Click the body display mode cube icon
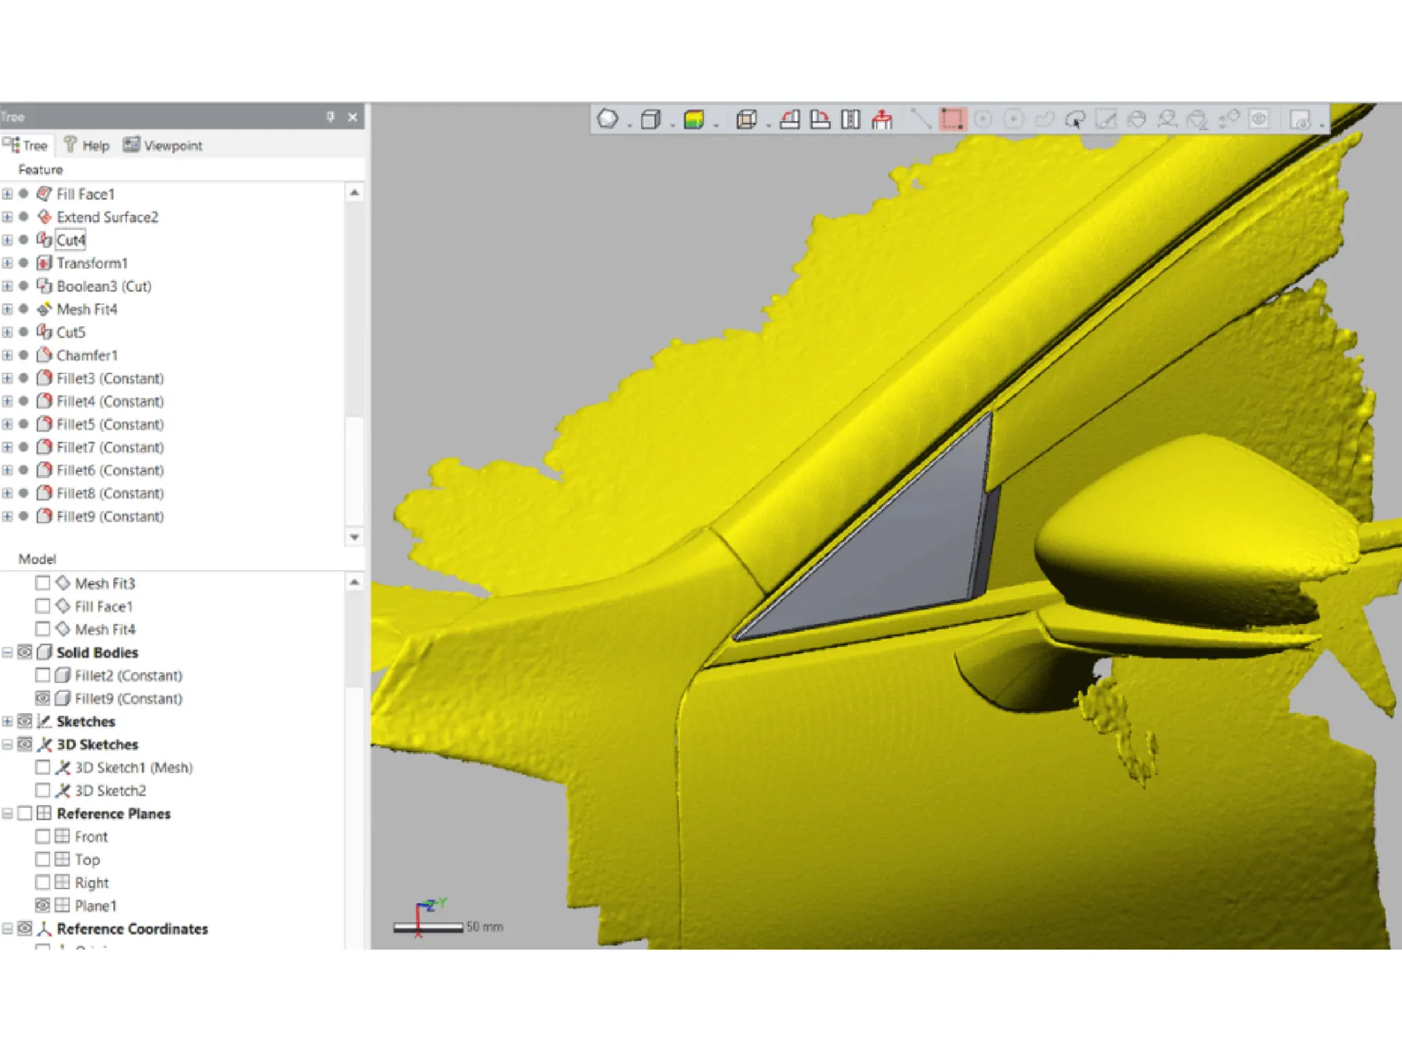The image size is (1402, 1051). pyautogui.click(x=650, y=119)
